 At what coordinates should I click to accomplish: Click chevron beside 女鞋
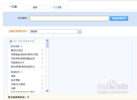(42, 88)
